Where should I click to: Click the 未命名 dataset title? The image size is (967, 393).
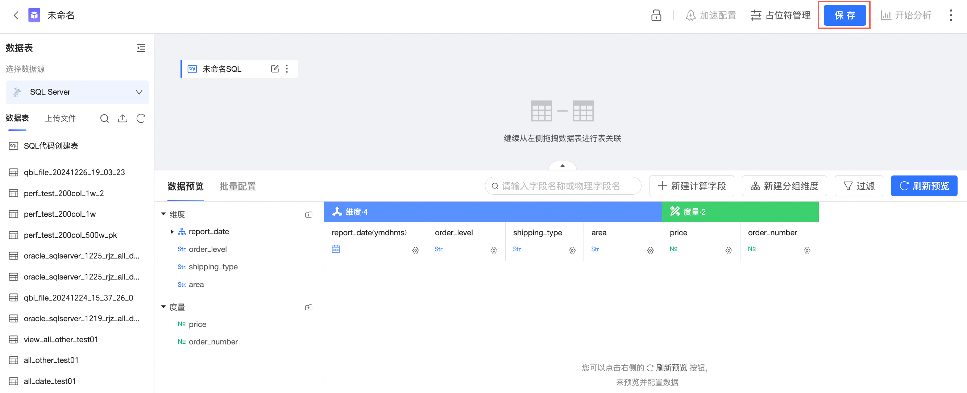pyautogui.click(x=61, y=15)
